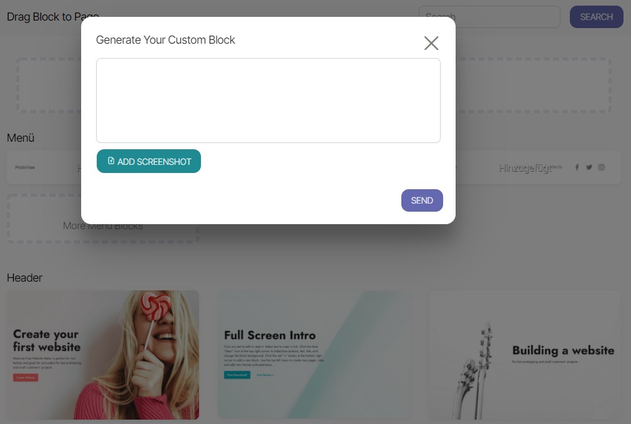The height and width of the screenshot is (424, 631).
Task: Select the Full Screen Intro header thumbnail
Action: pyautogui.click(x=314, y=355)
